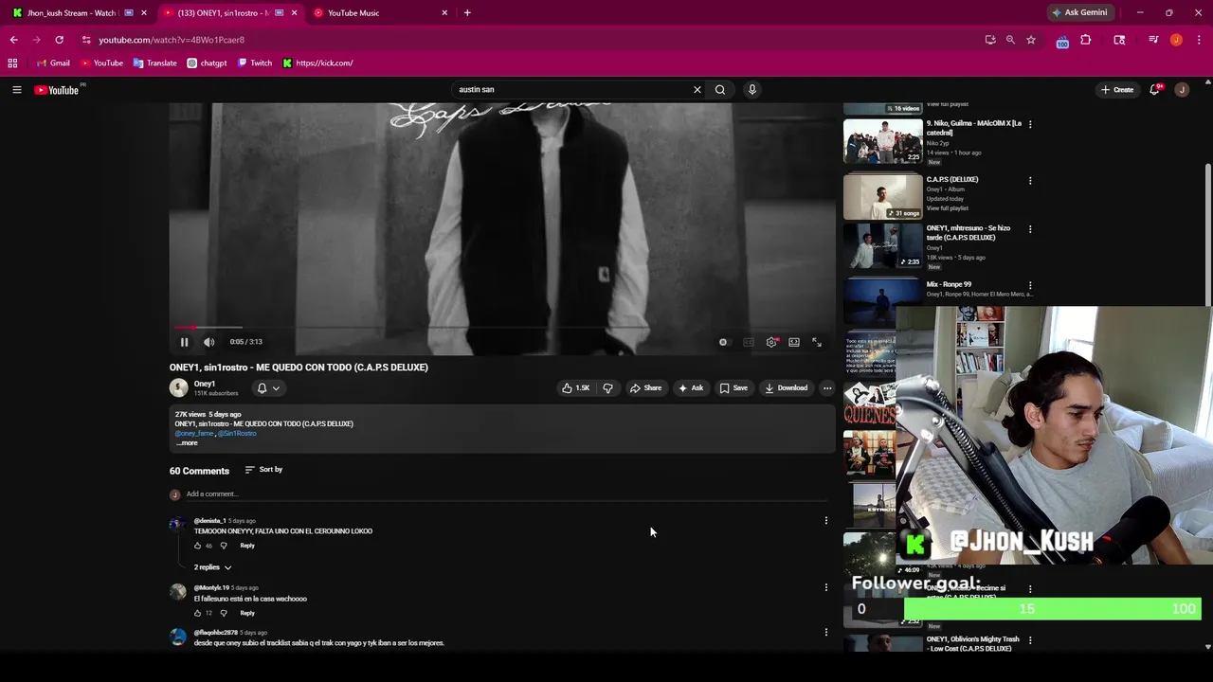Pause the video playback
Screen dimensions: 1213x682
(x=184, y=342)
